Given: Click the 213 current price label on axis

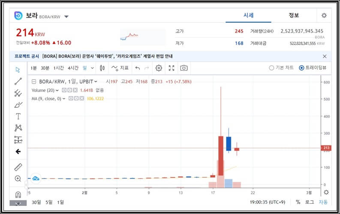Looking at the screenshot, I should [326, 148].
